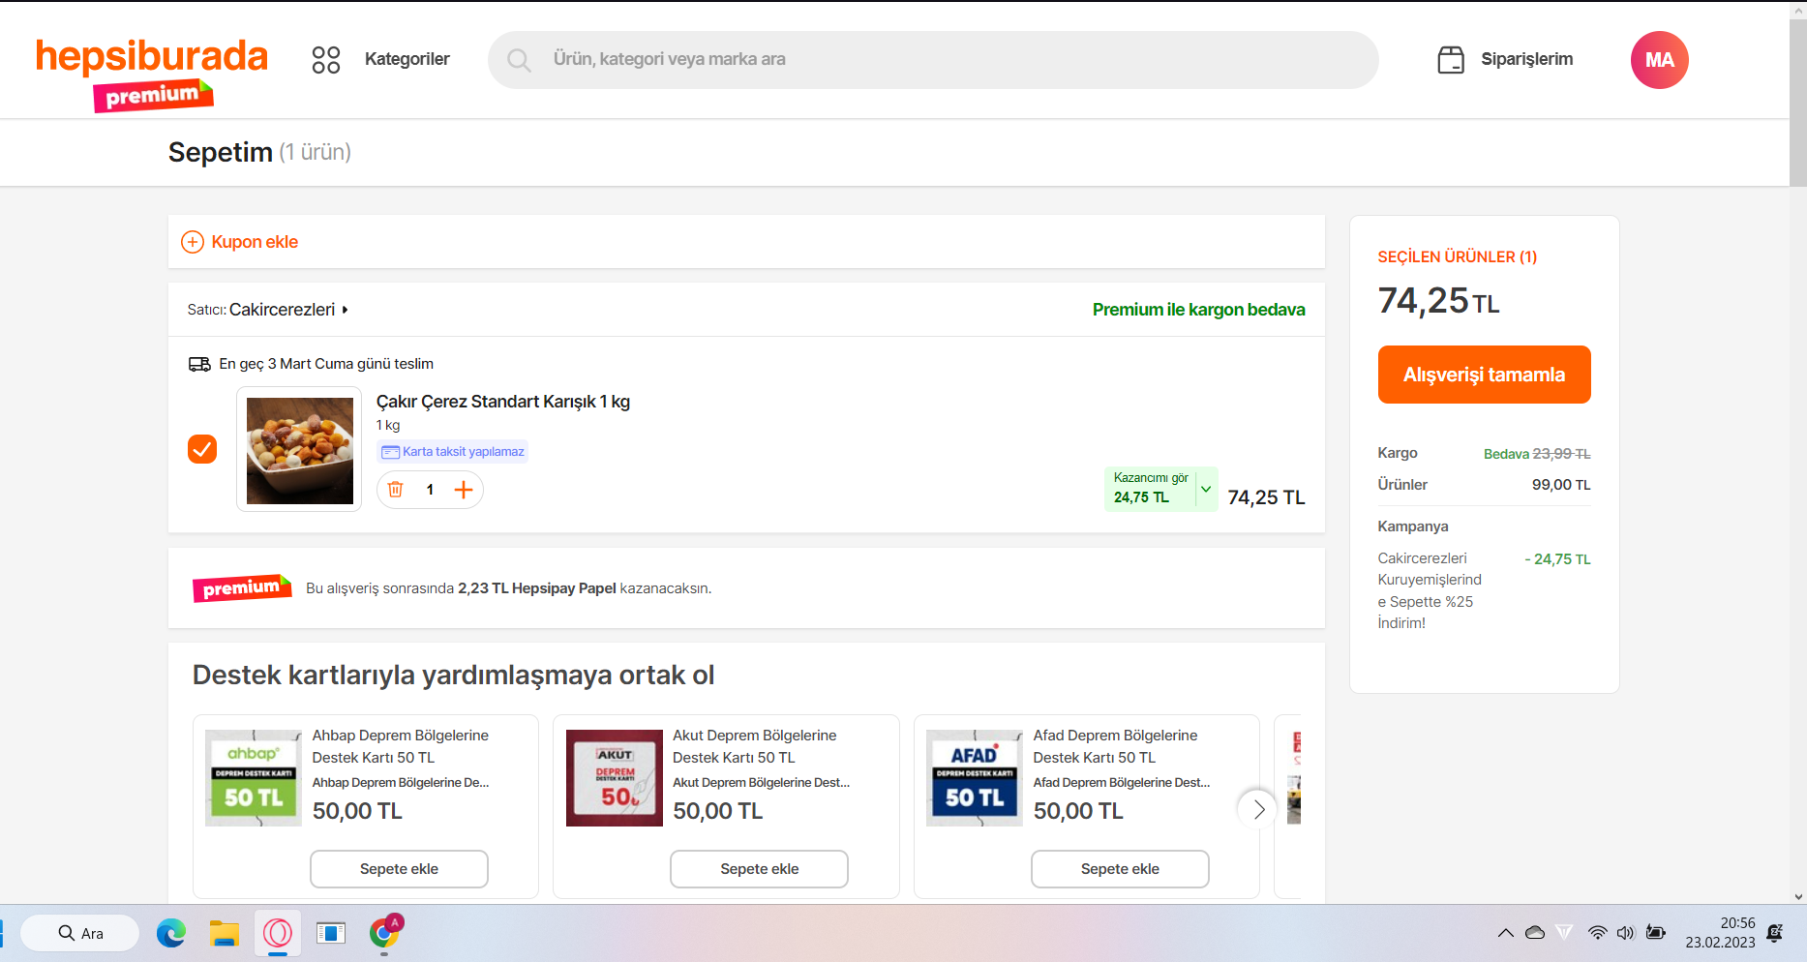This screenshot has width=1807, height=962.
Task: Click Alışverişi tamamla button
Action: click(x=1485, y=375)
